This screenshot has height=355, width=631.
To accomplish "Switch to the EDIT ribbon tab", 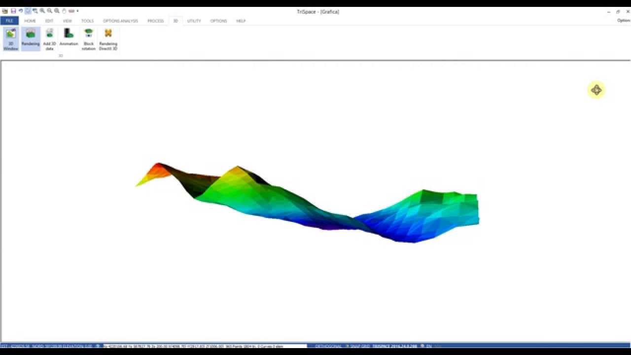I will tap(49, 21).
